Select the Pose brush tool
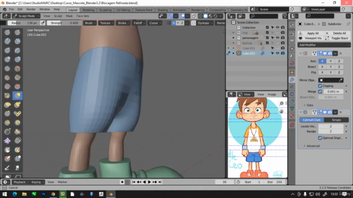The width and height of the screenshot is (353, 198). point(17,114)
